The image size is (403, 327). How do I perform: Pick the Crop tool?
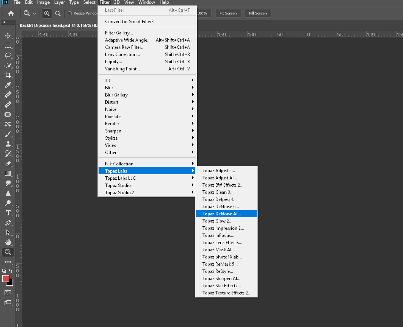coord(8,75)
